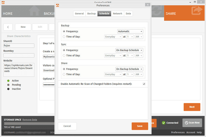Click the storage space usage bar

[x=29, y=124]
